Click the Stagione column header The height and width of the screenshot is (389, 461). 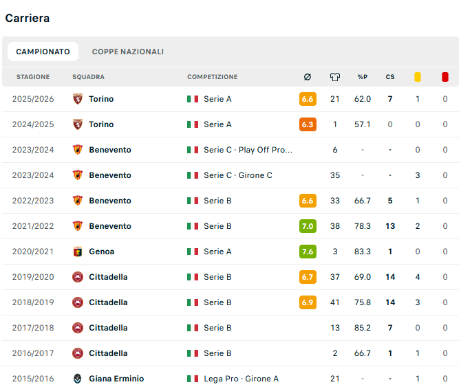tap(33, 77)
